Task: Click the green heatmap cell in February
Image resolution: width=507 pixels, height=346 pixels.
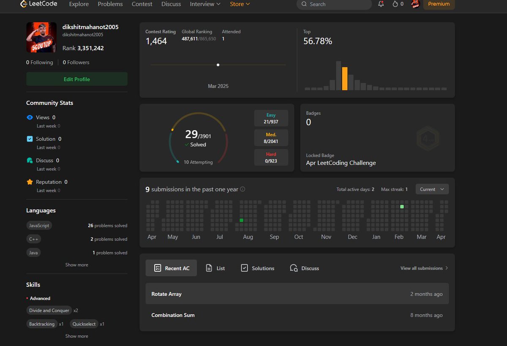Action: point(402,207)
